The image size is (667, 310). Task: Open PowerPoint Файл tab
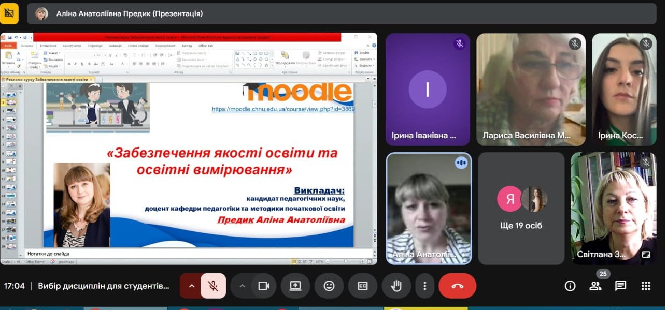click(8, 46)
